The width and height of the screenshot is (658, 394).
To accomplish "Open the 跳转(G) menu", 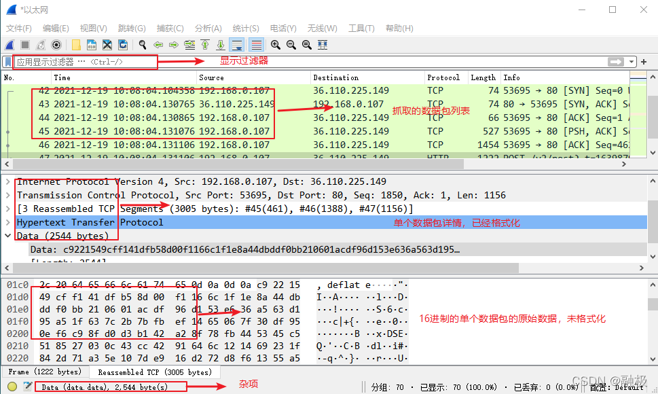I will tap(132, 29).
